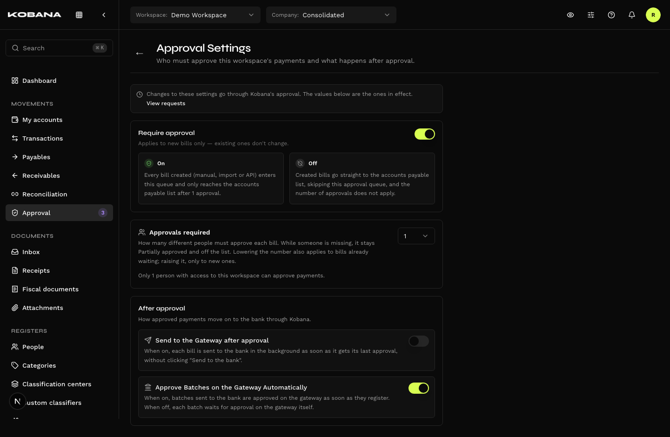The height and width of the screenshot is (437, 670).
Task: Click the round N badge at sidebar bottom
Action: pos(18,401)
